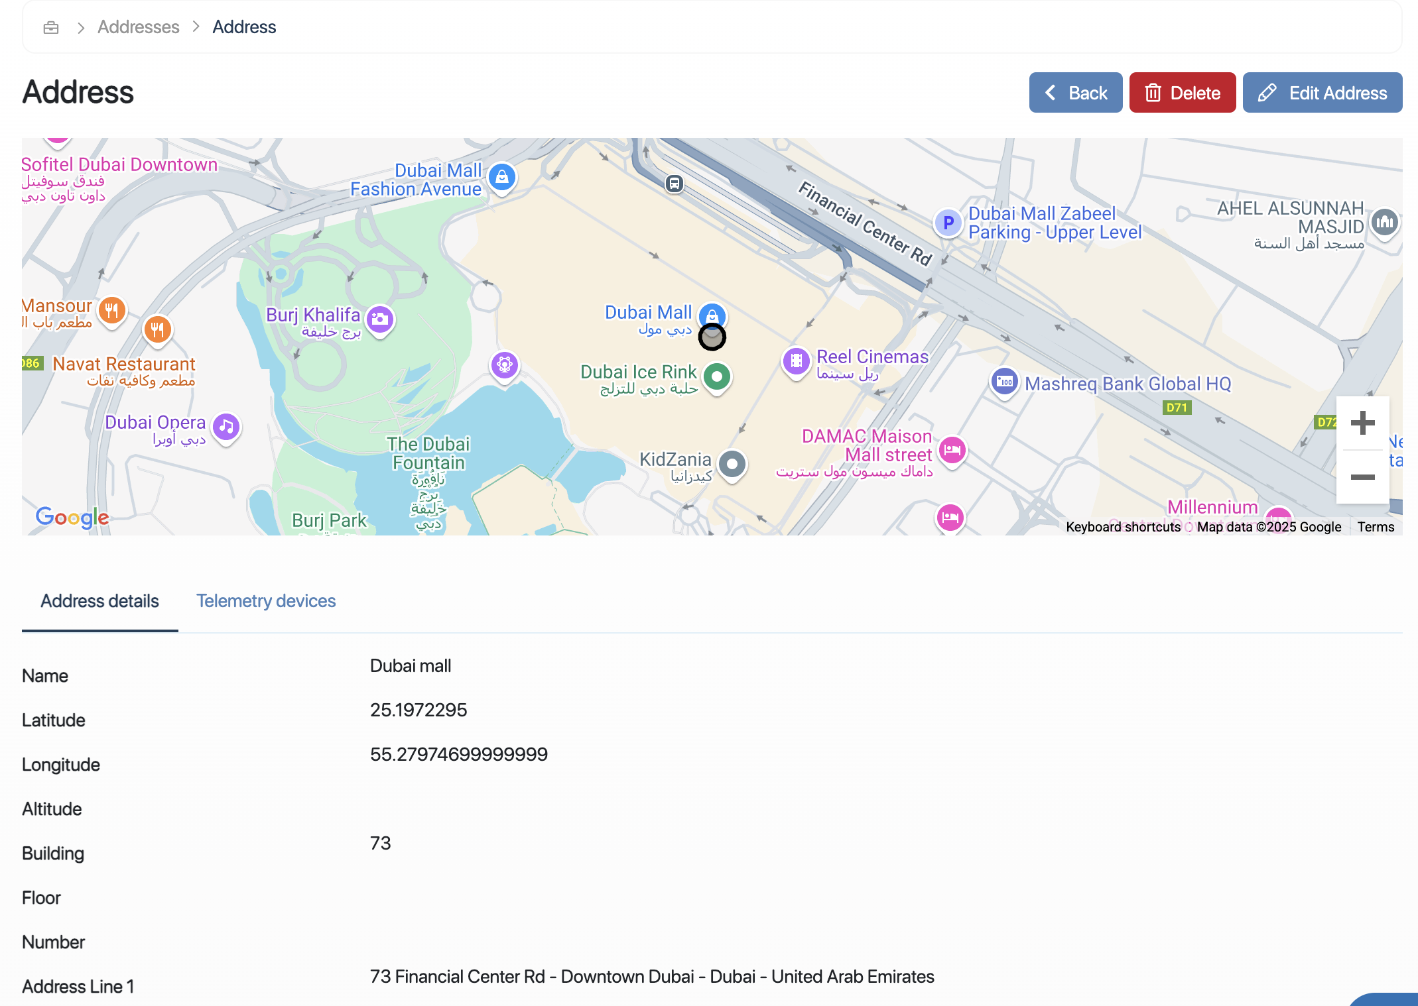
Task: Switch to the Telemetry devices tab
Action: pyautogui.click(x=266, y=600)
